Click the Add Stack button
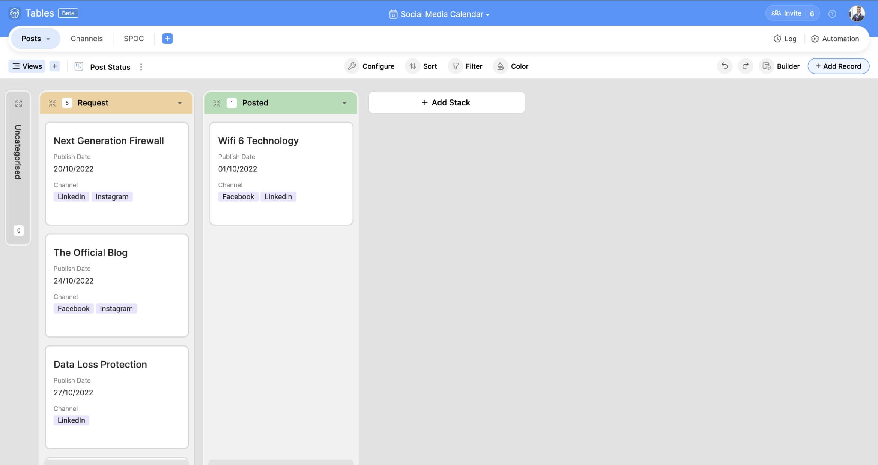Image resolution: width=878 pixels, height=465 pixels. point(447,102)
